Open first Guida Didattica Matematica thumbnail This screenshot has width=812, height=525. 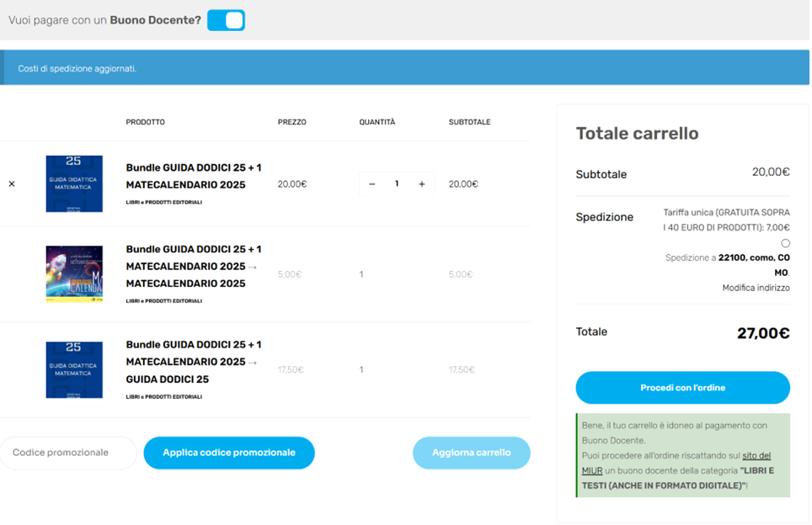pos(74,183)
